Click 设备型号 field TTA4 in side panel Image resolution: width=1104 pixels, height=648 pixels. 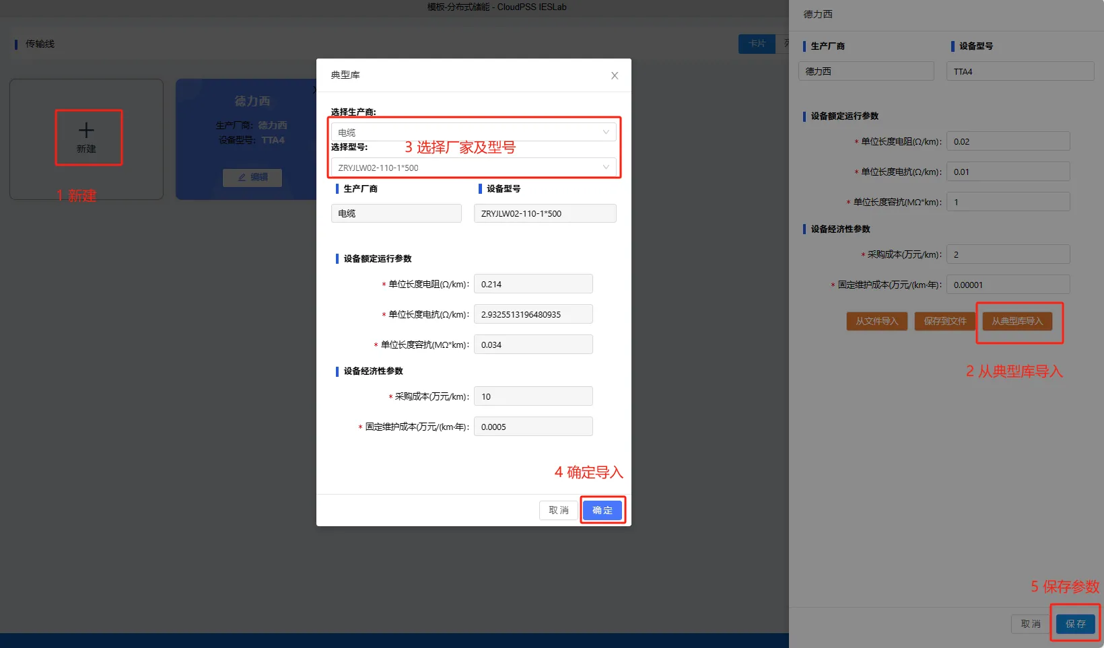pos(1021,71)
